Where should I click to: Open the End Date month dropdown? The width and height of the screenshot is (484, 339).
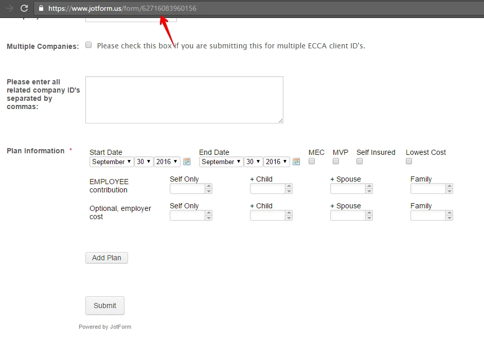click(x=220, y=162)
